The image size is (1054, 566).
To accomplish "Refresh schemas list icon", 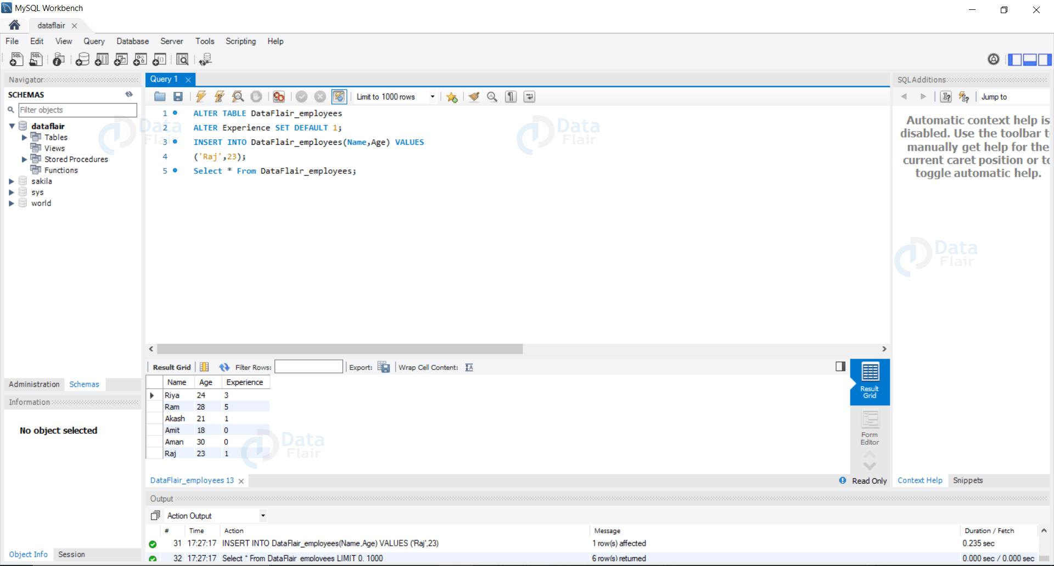I will click(x=129, y=94).
